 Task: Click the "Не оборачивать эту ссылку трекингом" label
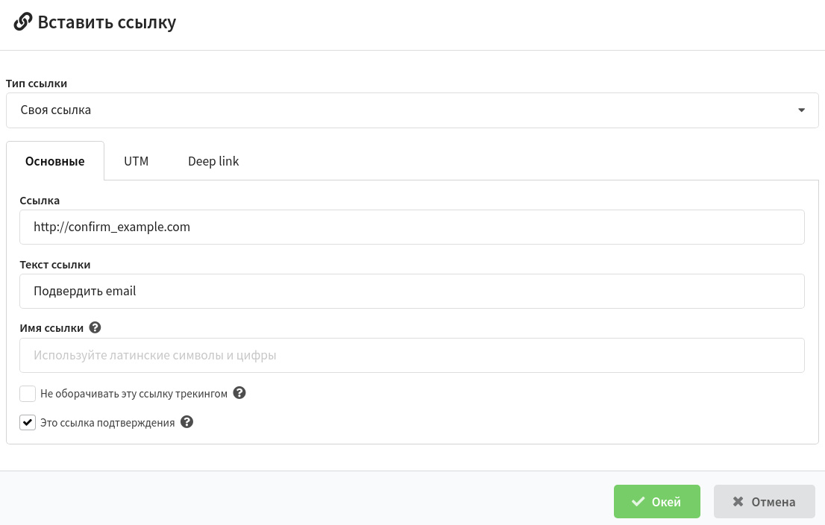point(134,394)
